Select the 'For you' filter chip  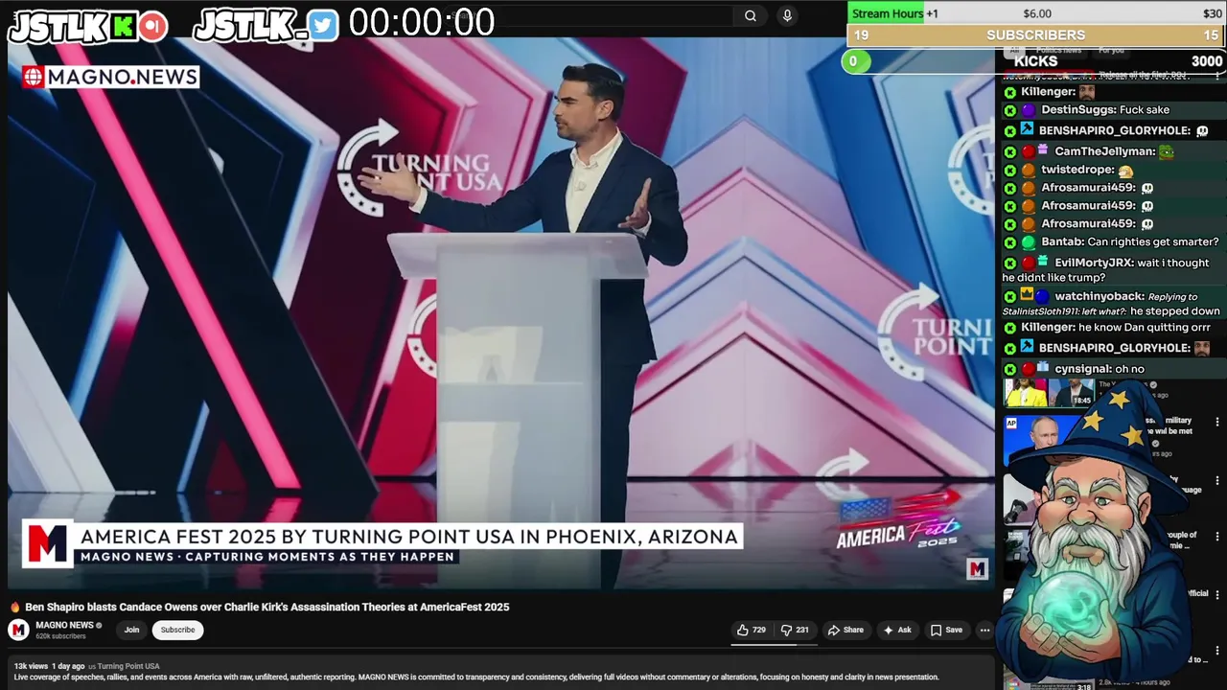coord(1111,50)
